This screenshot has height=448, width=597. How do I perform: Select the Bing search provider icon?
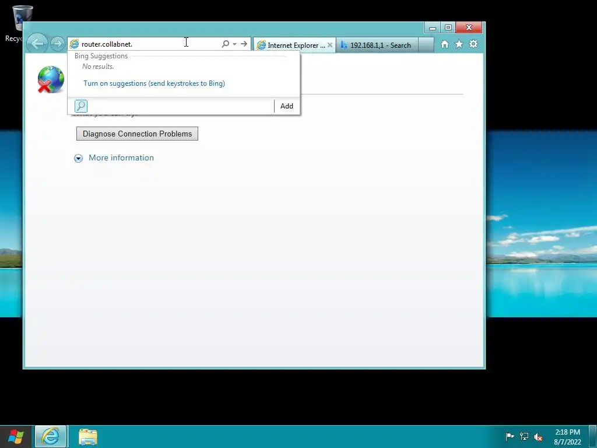[80, 106]
